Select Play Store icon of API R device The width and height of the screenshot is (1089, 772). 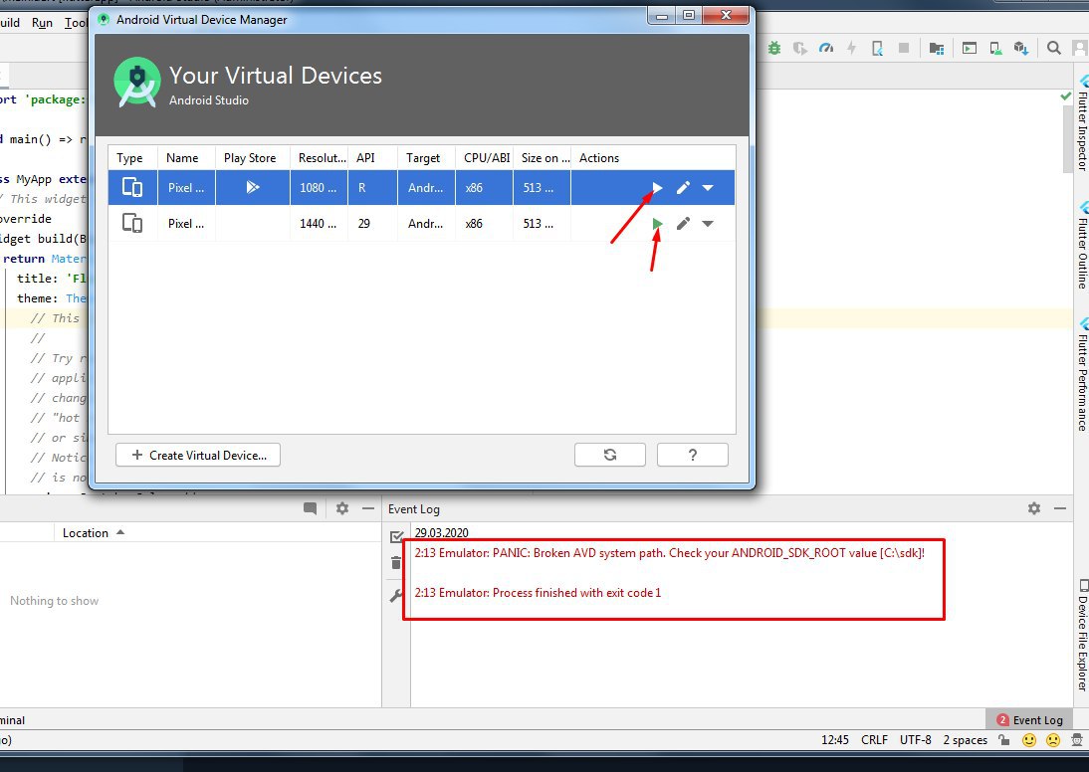pos(253,187)
